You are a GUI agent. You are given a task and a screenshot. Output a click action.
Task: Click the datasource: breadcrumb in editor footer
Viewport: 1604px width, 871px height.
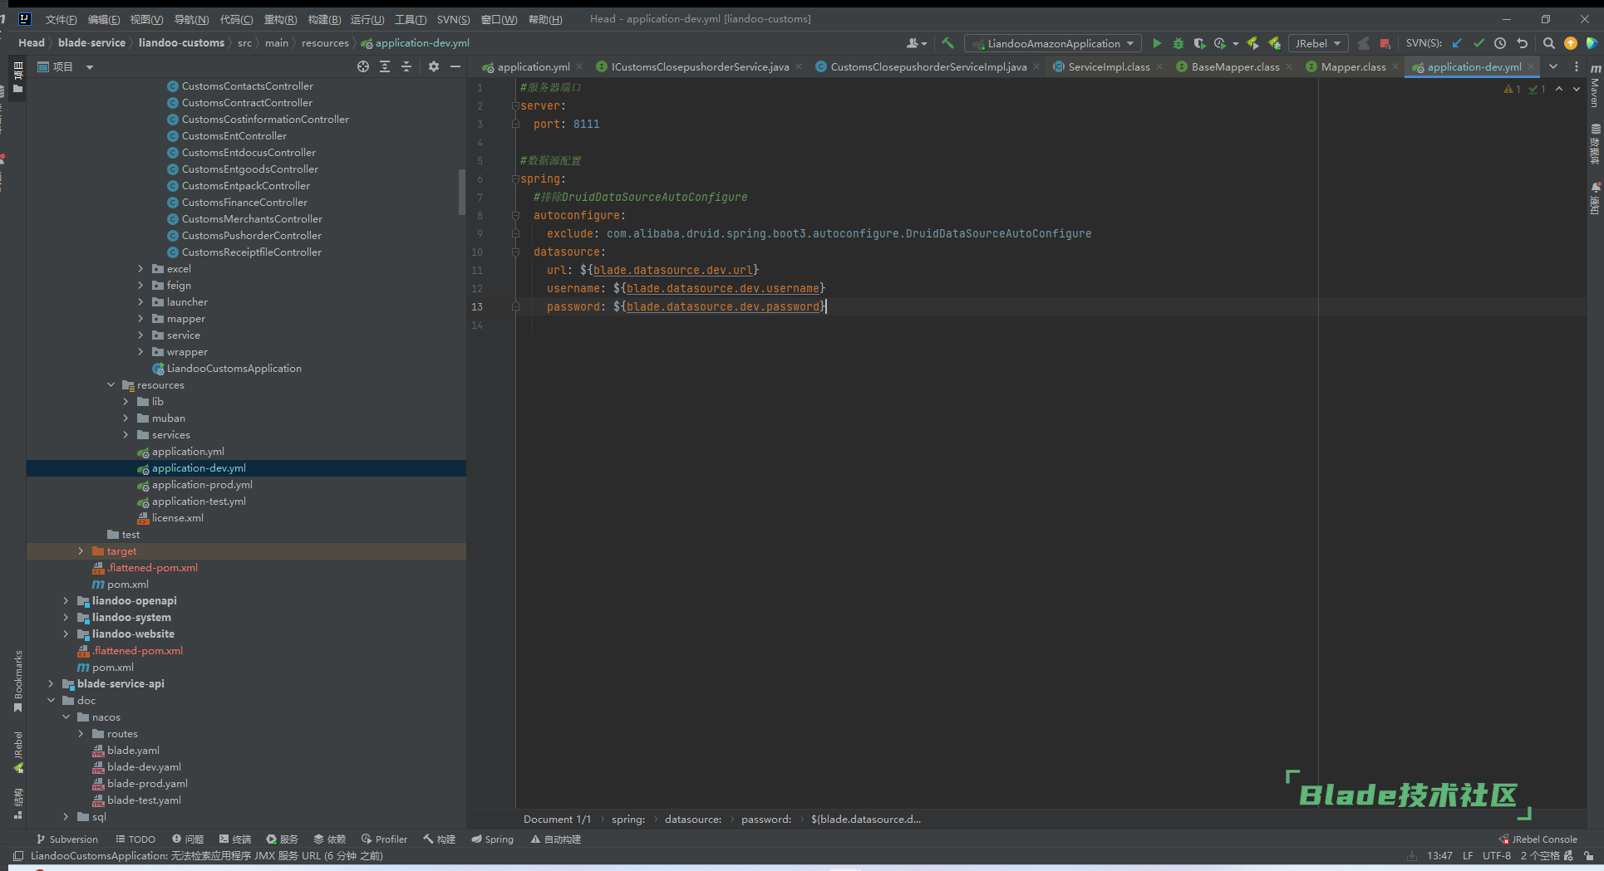point(693,820)
